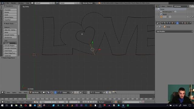Screen dimensions: 194x109
Task: Play the animation in reverse
Action: pyautogui.click(x=88, y=102)
